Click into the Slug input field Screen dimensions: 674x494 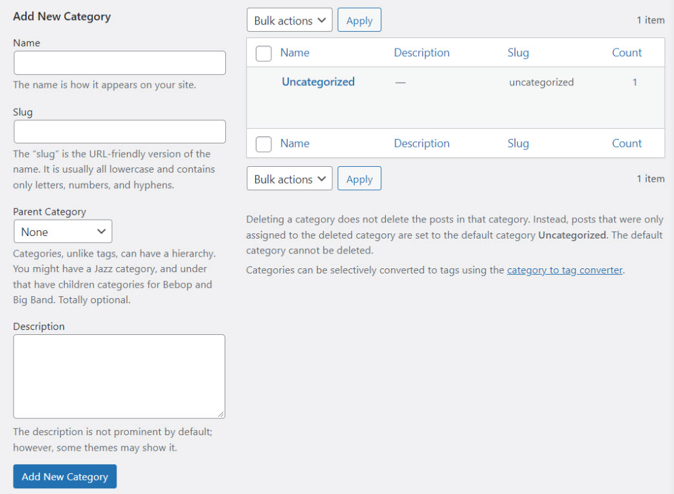pyautogui.click(x=119, y=131)
